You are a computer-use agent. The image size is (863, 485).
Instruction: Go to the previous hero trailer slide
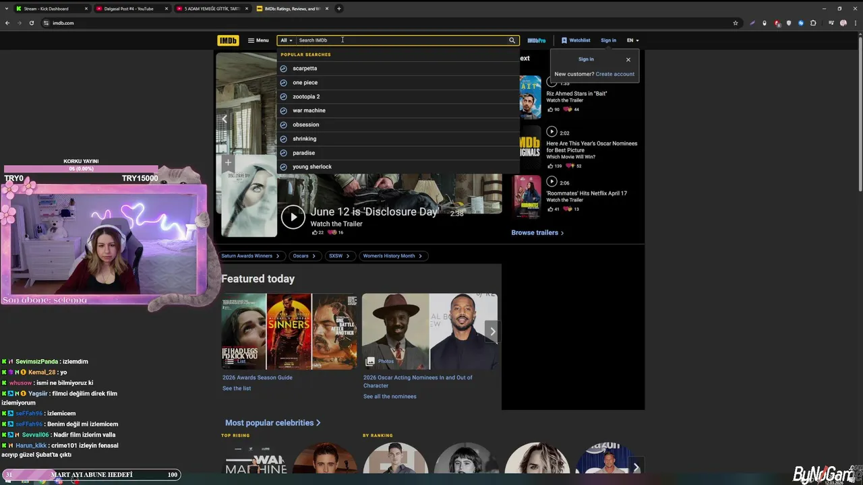pyautogui.click(x=225, y=119)
